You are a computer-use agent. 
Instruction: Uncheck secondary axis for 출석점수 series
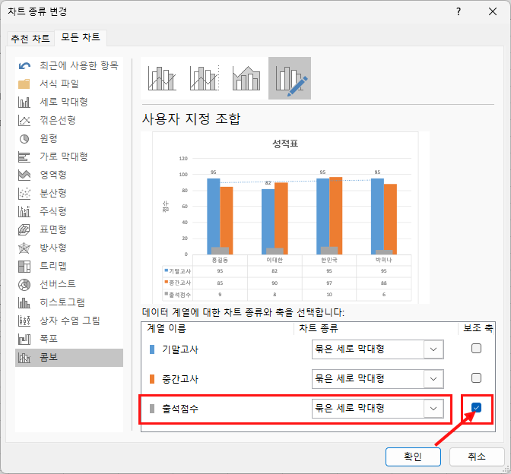[x=476, y=409]
